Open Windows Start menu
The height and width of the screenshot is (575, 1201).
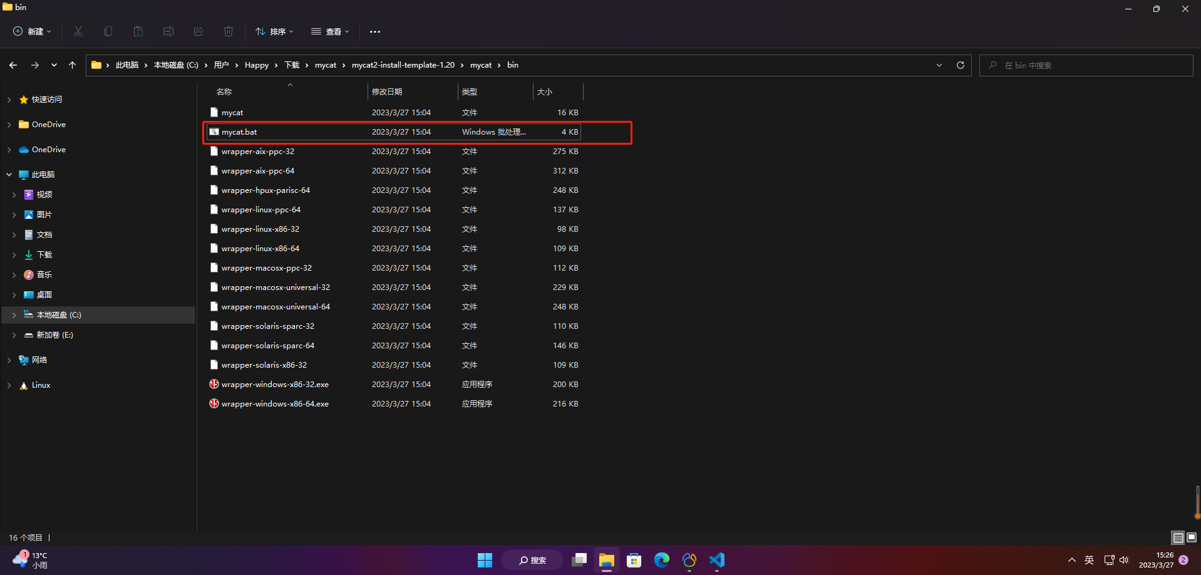click(x=485, y=560)
